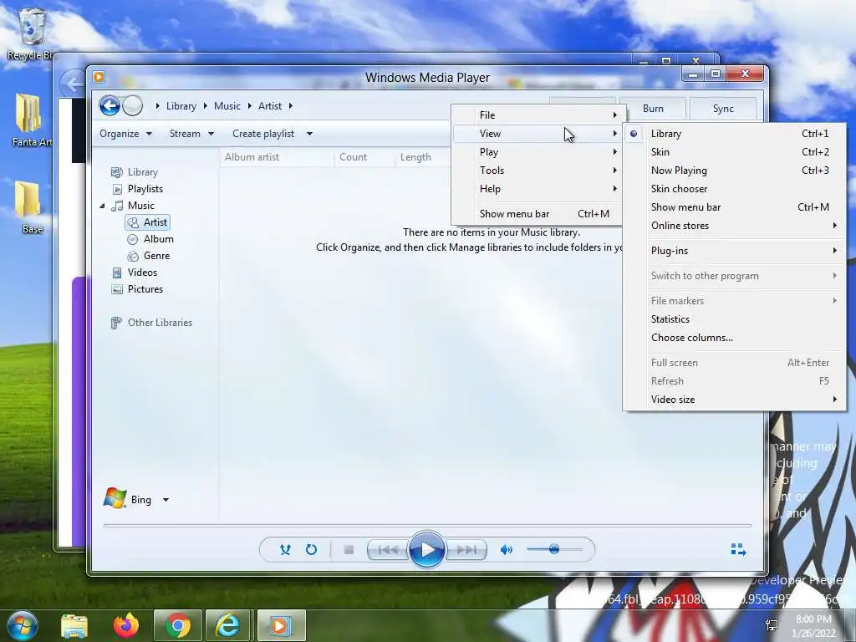Click Statistics in the View submenu

coord(734,319)
